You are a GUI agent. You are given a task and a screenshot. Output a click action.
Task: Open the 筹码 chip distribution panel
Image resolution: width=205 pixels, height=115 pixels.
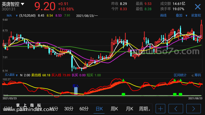[196, 75]
